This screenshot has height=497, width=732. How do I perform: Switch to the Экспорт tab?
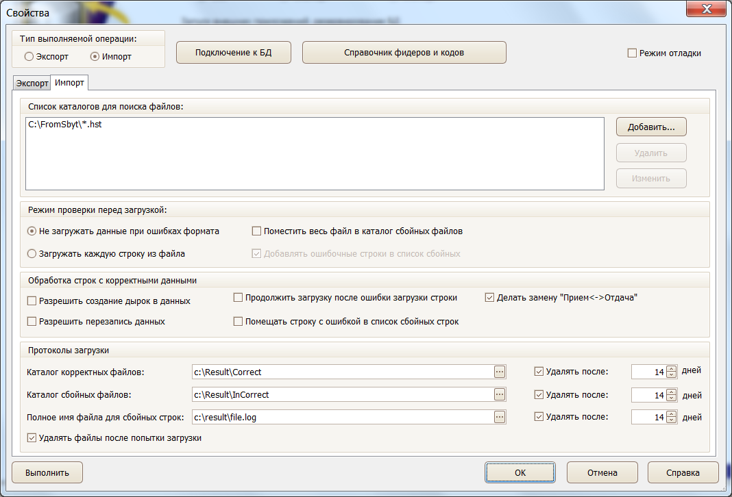click(x=32, y=84)
